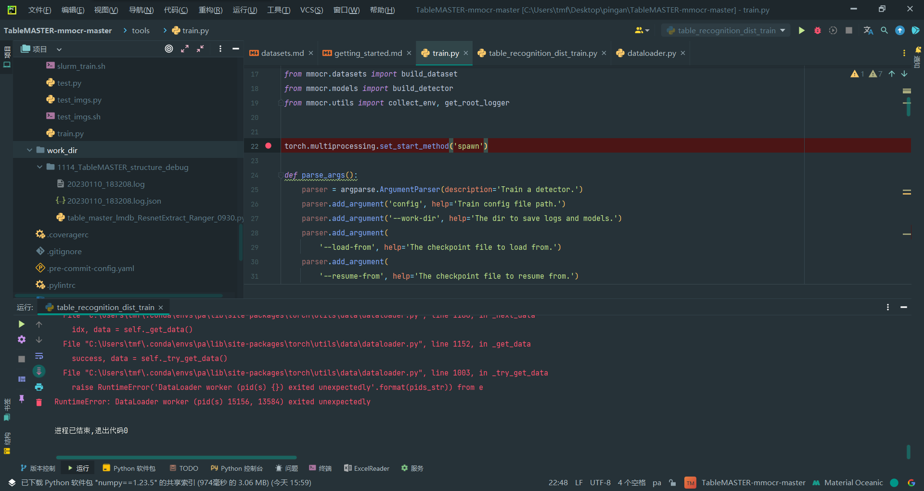Open the 工具 menu

click(x=279, y=10)
